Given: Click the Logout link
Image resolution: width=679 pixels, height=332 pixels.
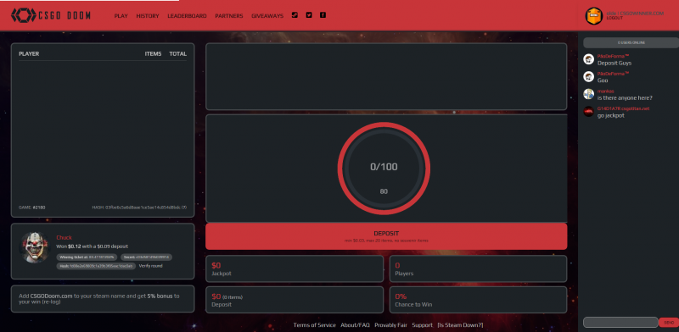Looking at the screenshot, I should click(x=614, y=18).
